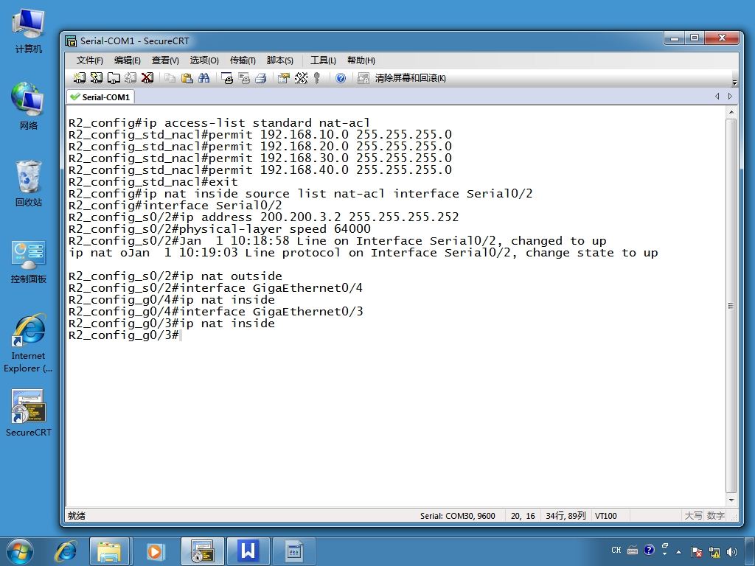Click the Print printer icon
Image resolution: width=755 pixels, height=566 pixels.
click(x=261, y=78)
